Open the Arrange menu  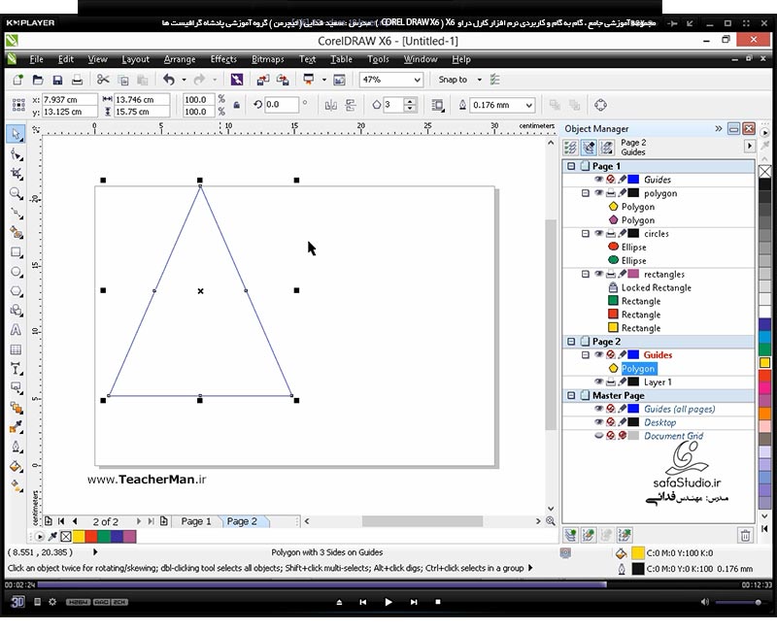pyautogui.click(x=180, y=59)
